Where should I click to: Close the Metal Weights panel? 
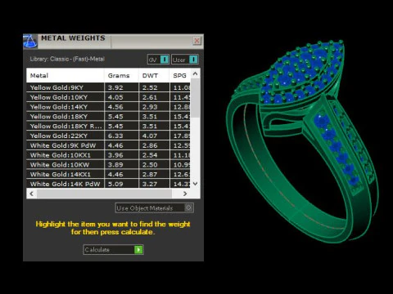coord(196,41)
